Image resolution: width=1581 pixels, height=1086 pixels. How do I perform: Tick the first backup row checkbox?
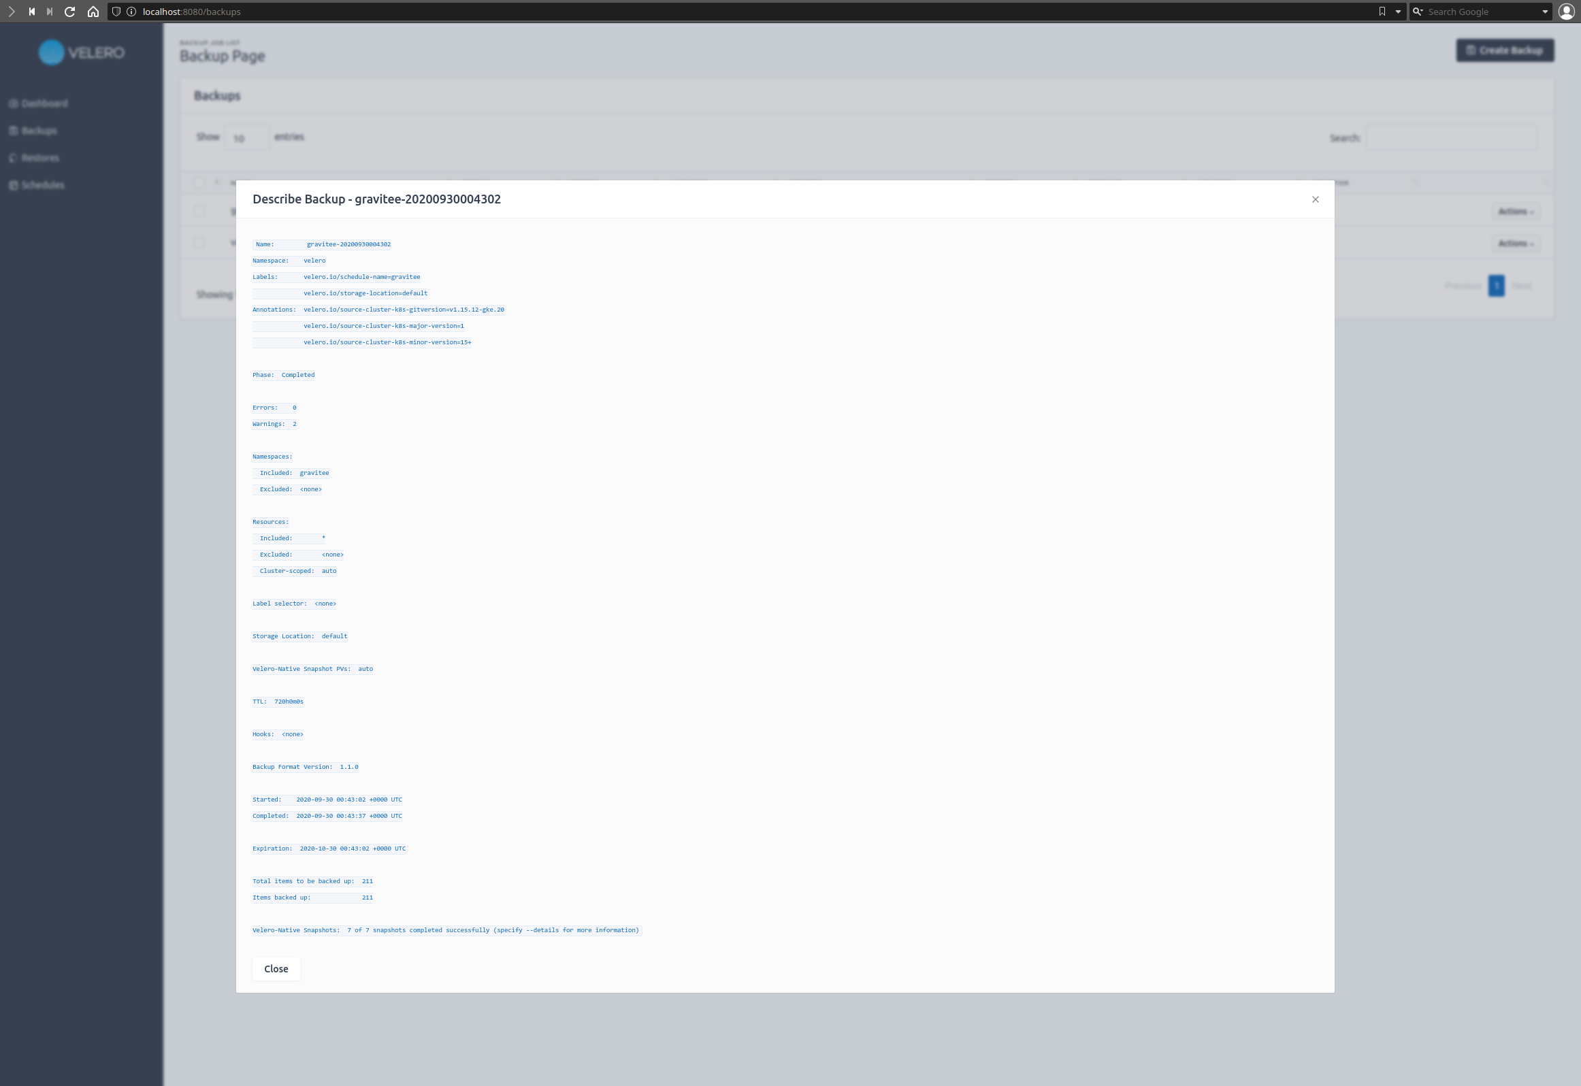tap(199, 211)
